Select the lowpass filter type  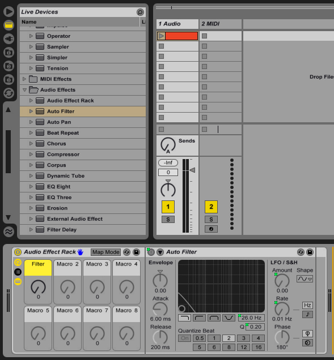click(184, 318)
